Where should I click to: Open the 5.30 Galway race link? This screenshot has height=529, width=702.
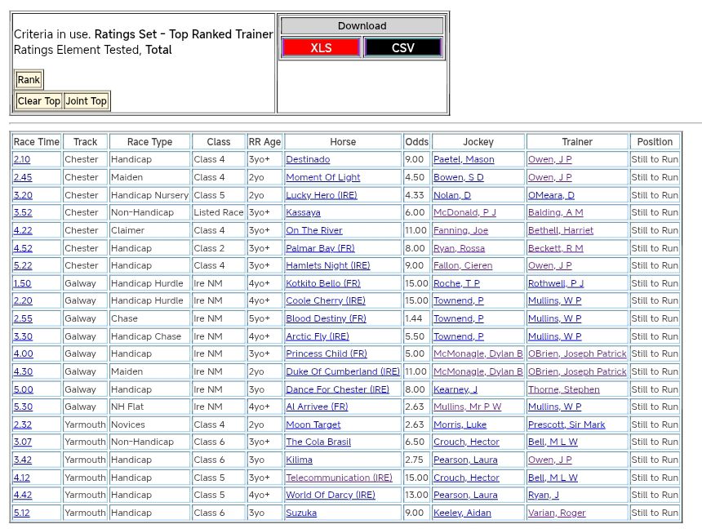click(x=23, y=407)
